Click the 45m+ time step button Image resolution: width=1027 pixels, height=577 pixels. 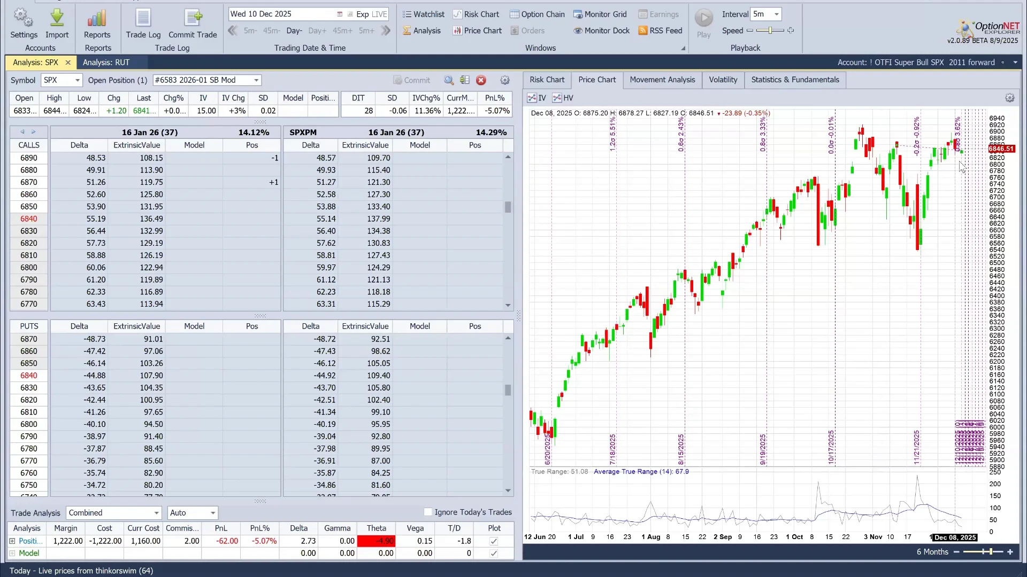(342, 30)
